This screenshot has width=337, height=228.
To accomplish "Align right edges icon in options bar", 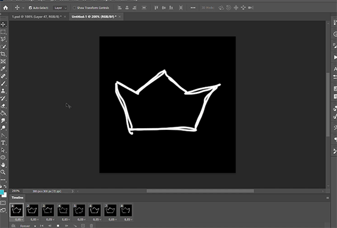I will (134, 8).
